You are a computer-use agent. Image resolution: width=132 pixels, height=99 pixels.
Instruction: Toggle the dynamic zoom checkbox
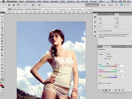click(33, 9)
